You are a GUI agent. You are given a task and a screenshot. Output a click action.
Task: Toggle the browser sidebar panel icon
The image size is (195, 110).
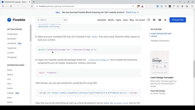182,6
